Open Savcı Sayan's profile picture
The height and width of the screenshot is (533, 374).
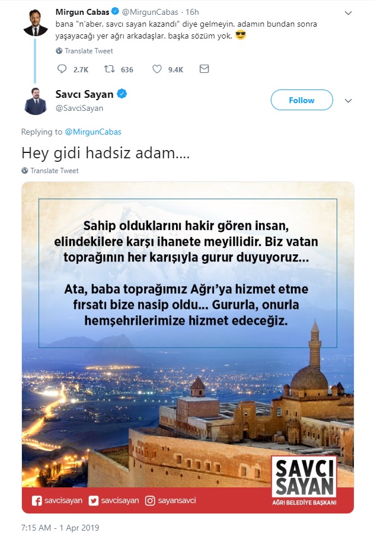pos(36,101)
